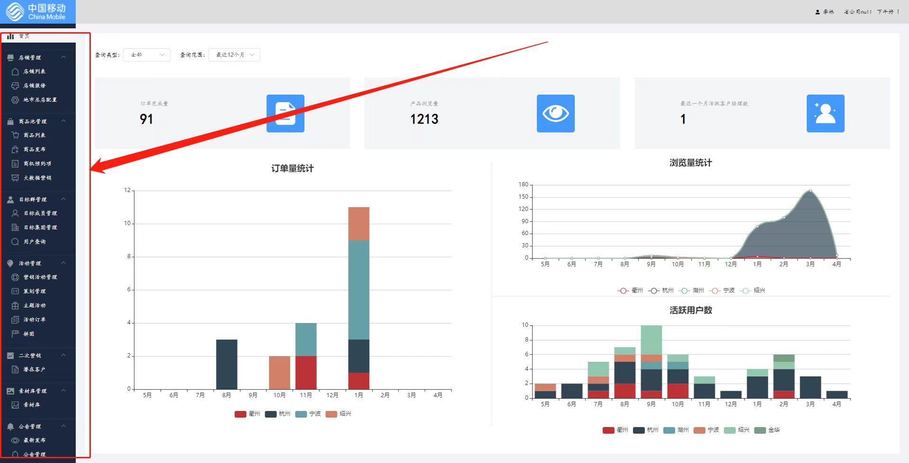
Task: Toggle 衢州 line in 浏览量统计 legend
Action: pyautogui.click(x=630, y=290)
